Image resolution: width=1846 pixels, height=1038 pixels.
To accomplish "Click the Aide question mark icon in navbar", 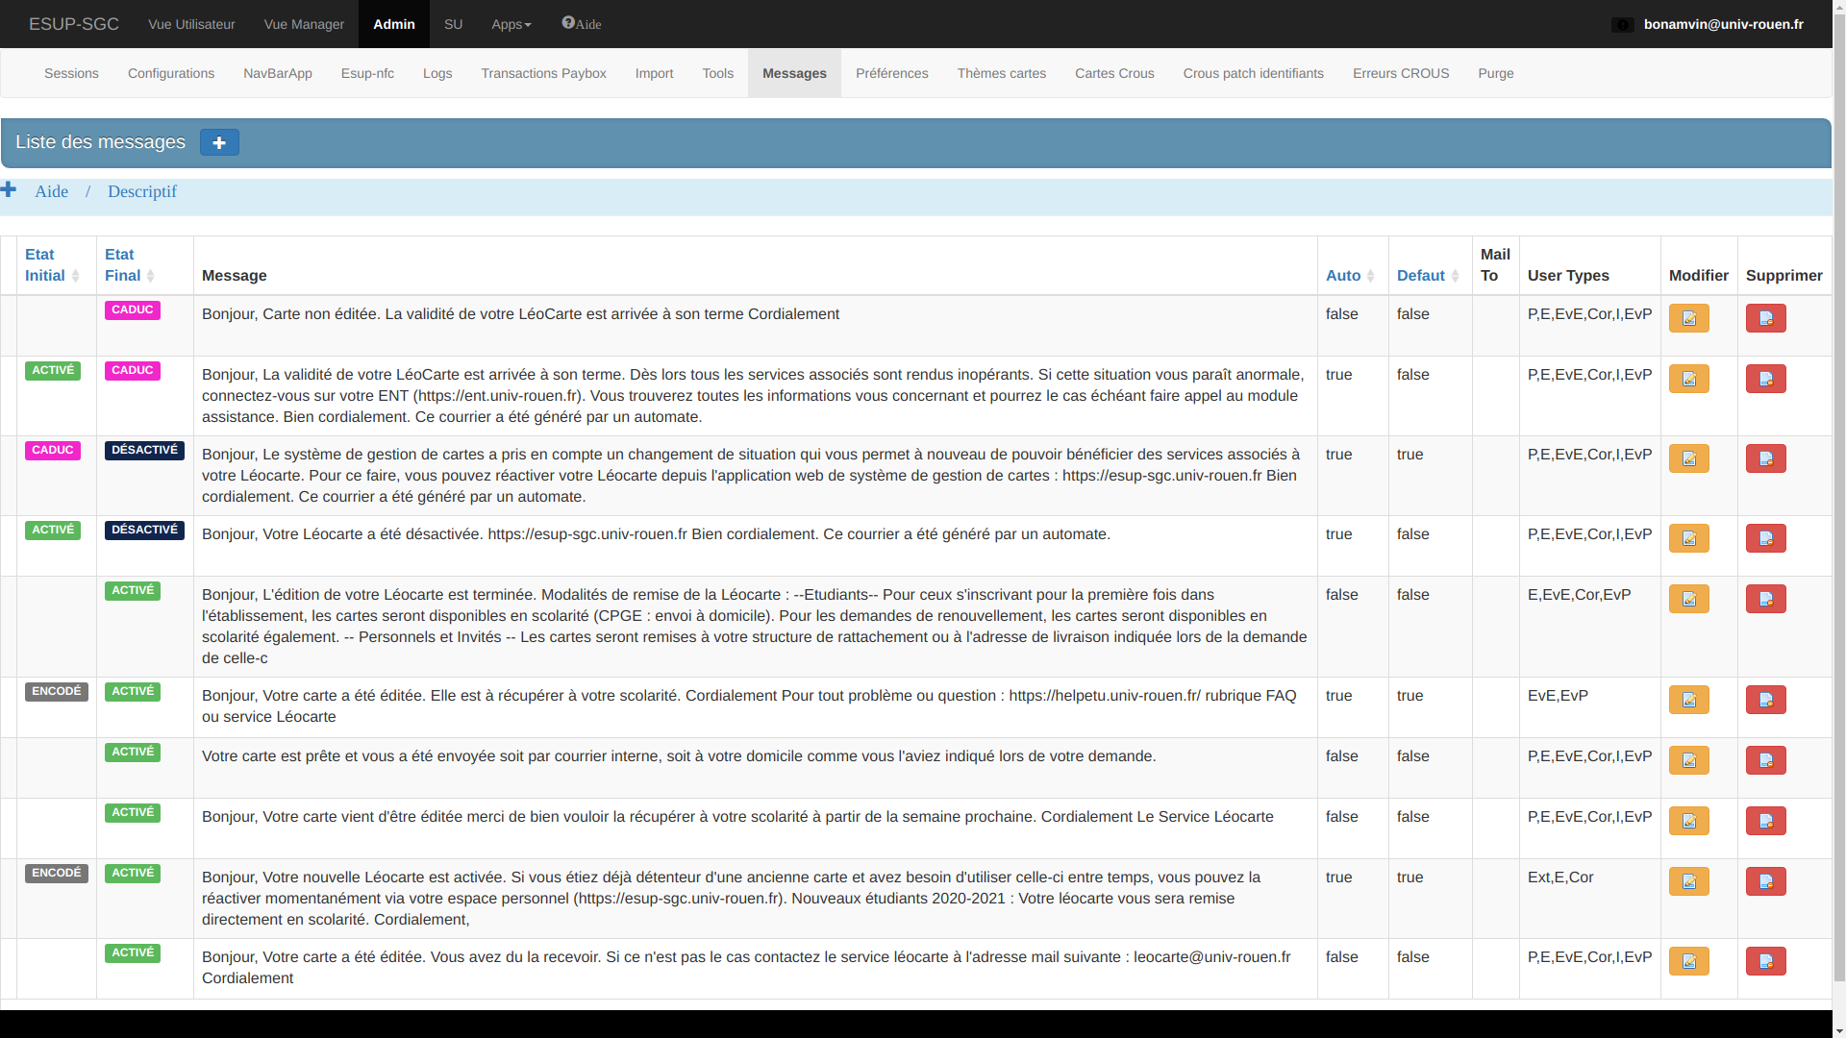I will pos(568,23).
